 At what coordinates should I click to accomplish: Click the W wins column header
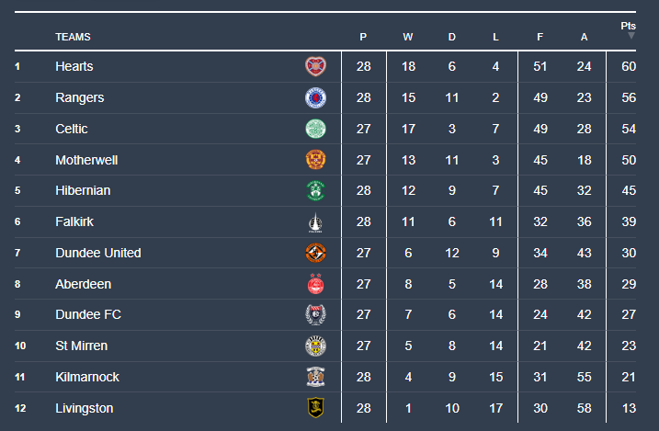407,38
